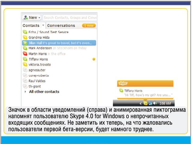Select contact name Raul Valdes

tap(37, 81)
